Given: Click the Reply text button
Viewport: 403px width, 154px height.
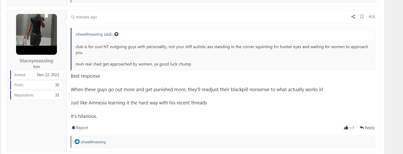Looking at the screenshot, I should point(370,128).
